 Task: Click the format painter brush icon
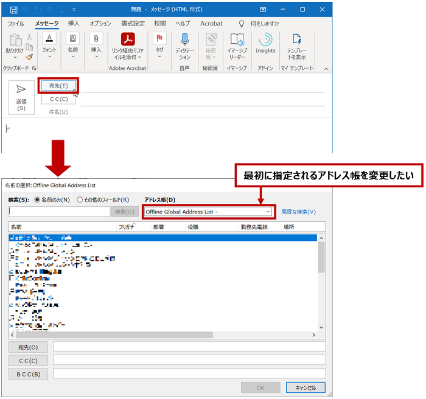(x=29, y=57)
